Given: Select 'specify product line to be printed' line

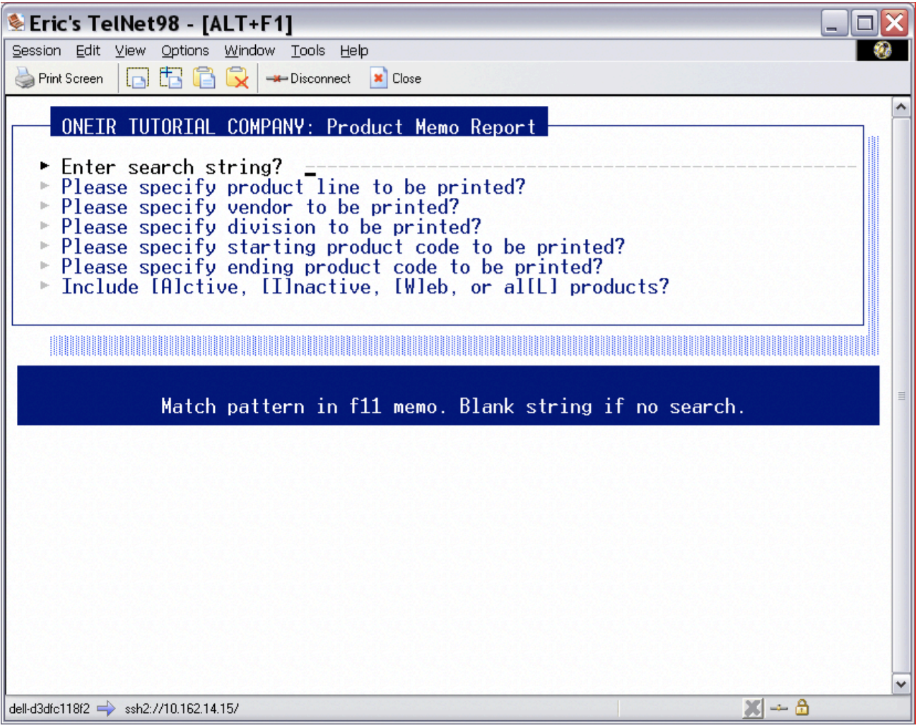Looking at the screenshot, I should [293, 187].
